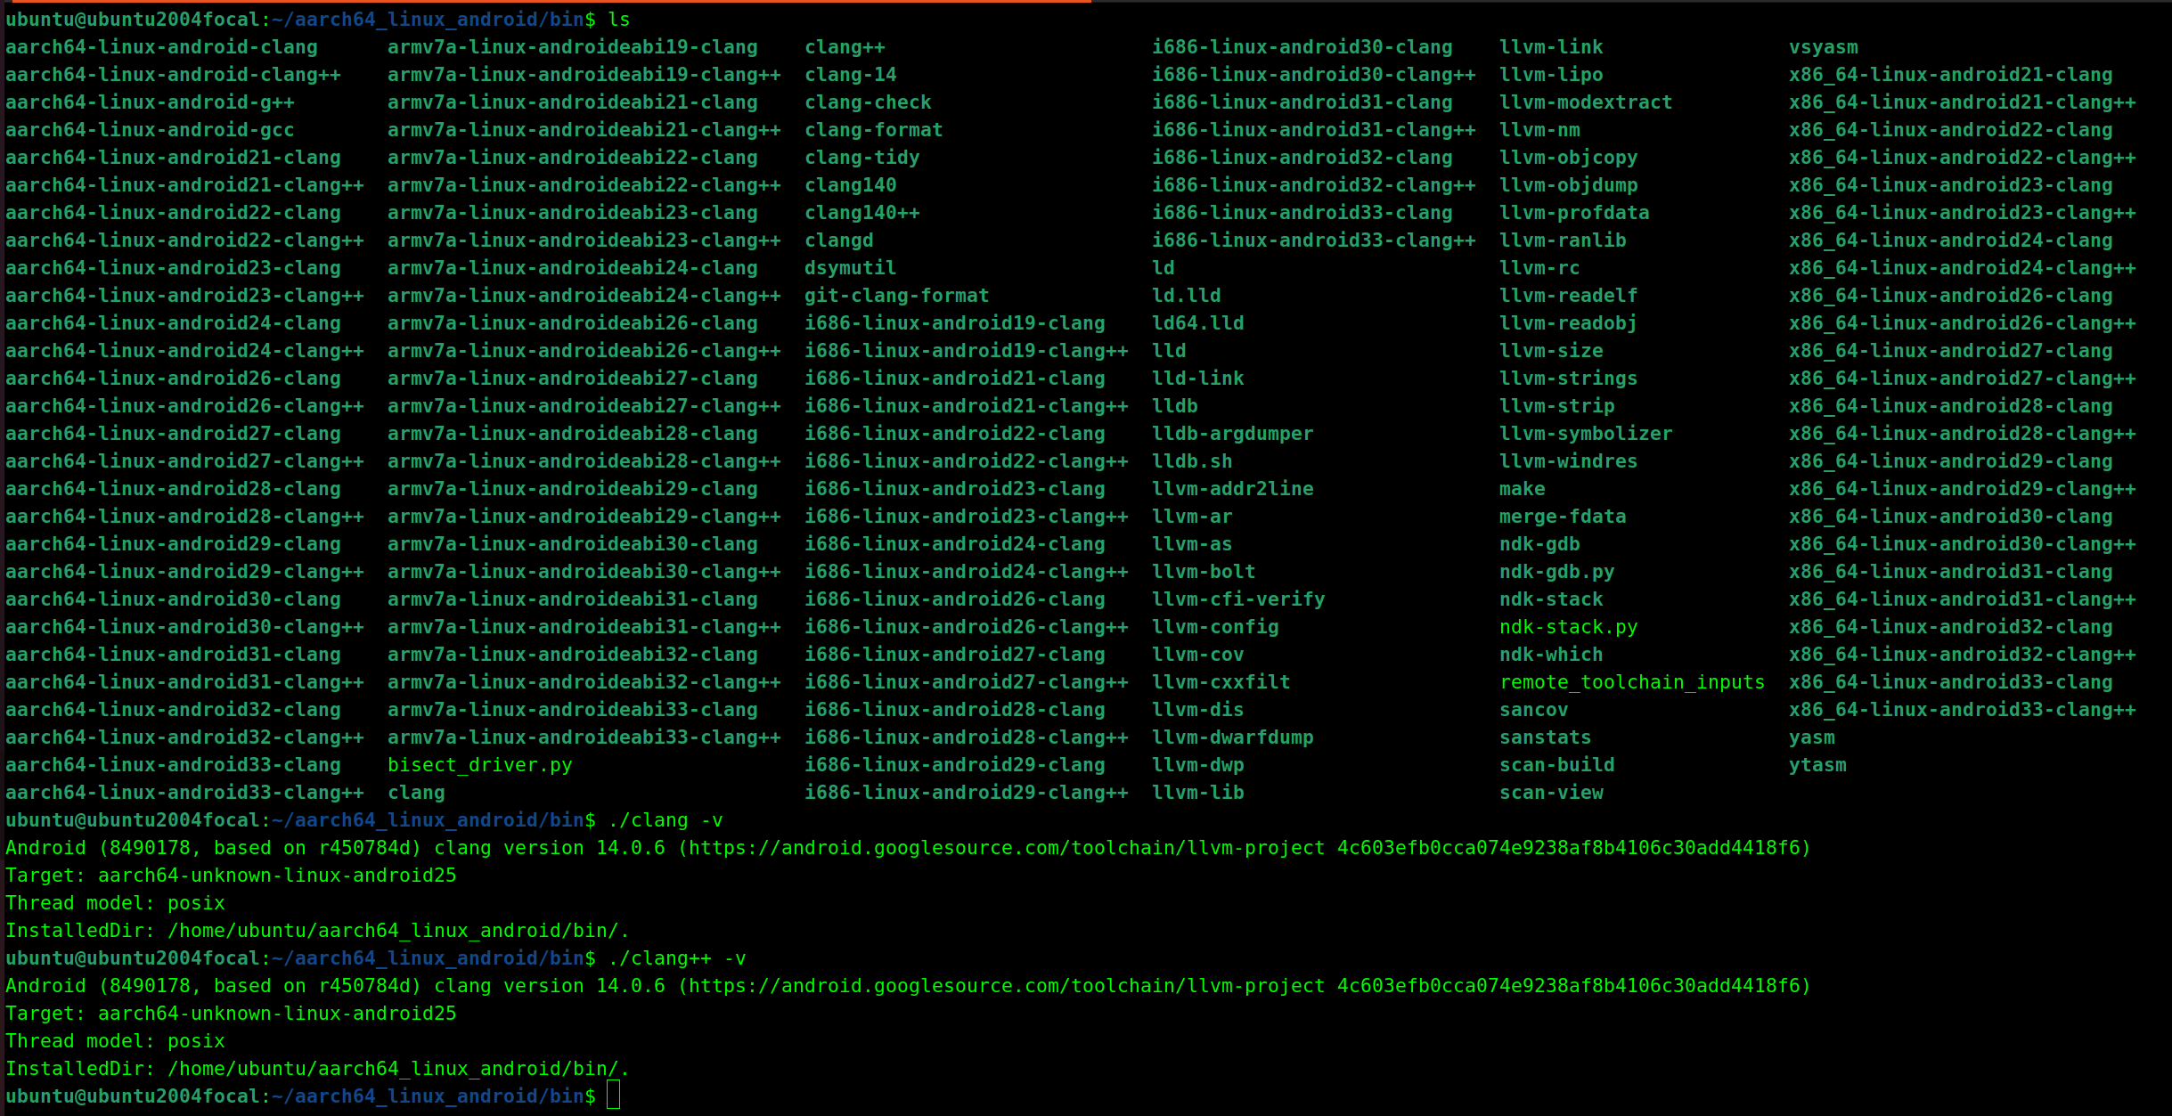The width and height of the screenshot is (2172, 1116).
Task: Click remote_toolchain_inputs in the listing
Action: coord(1632,682)
